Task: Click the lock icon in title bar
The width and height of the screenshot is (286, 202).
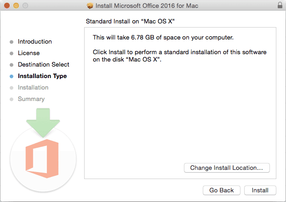Action: tap(280, 6)
